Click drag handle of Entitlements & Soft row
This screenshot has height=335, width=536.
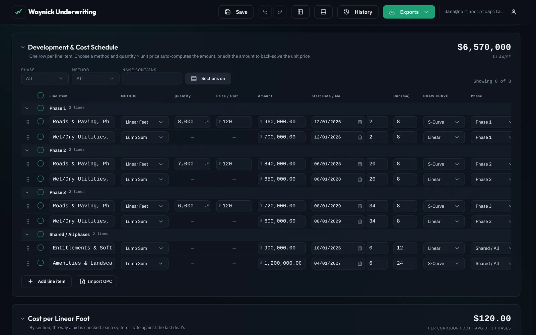28,248
